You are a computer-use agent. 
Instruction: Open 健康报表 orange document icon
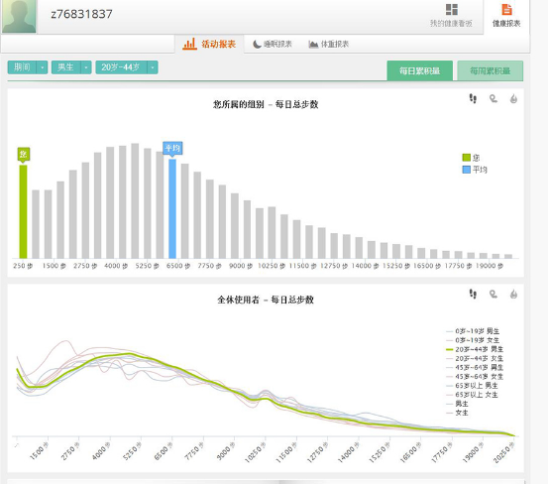point(506,10)
